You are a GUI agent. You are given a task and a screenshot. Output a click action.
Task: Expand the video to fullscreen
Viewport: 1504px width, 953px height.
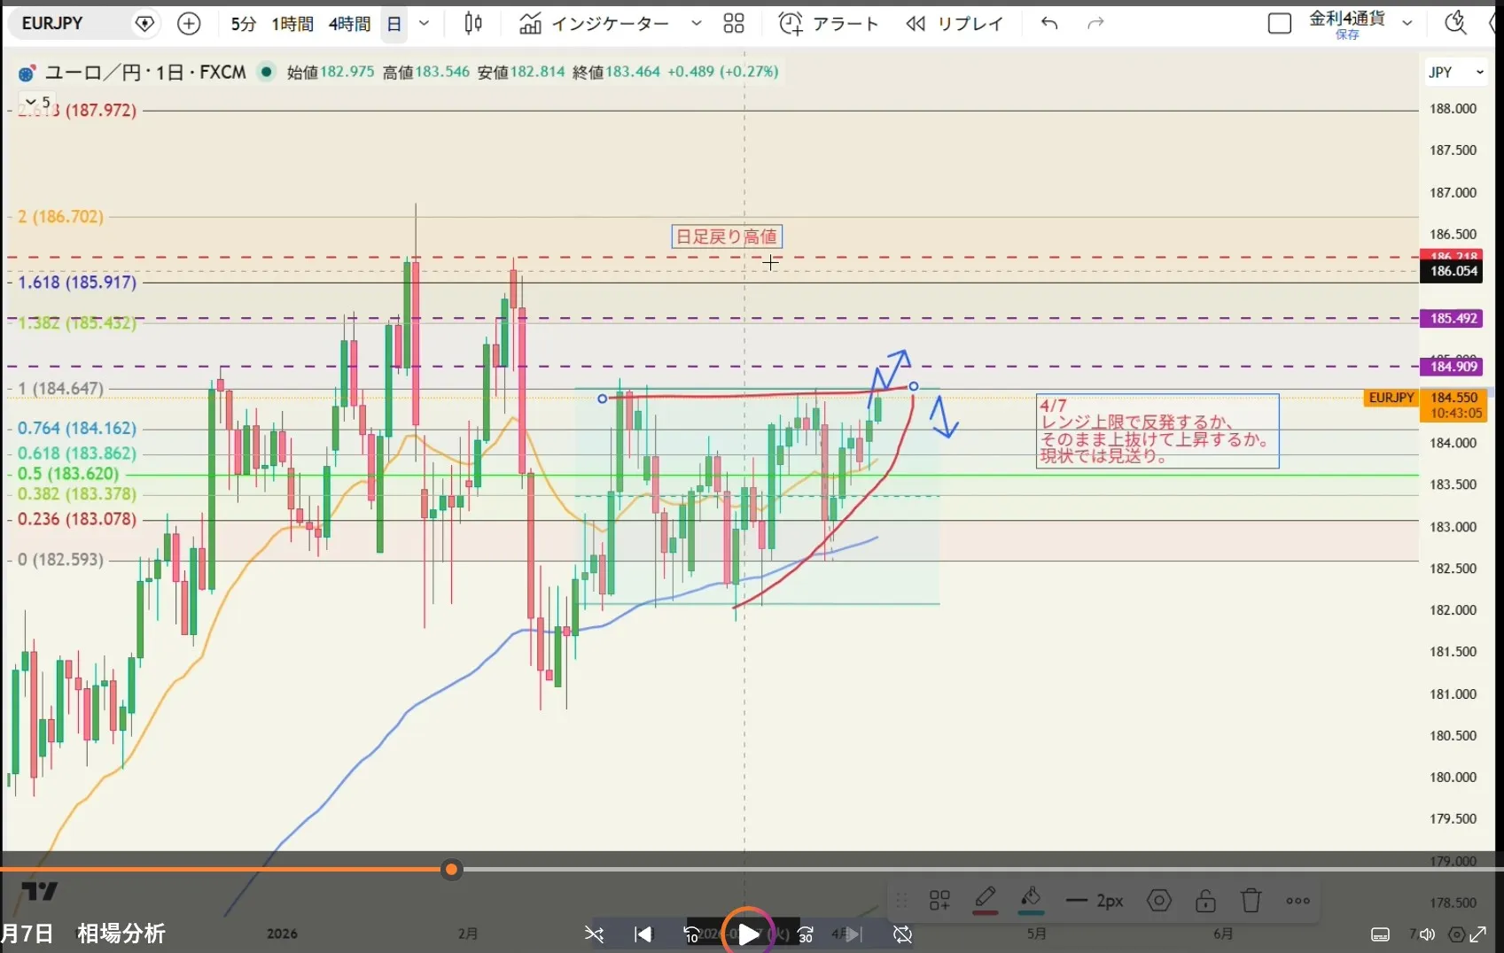pos(1478,934)
